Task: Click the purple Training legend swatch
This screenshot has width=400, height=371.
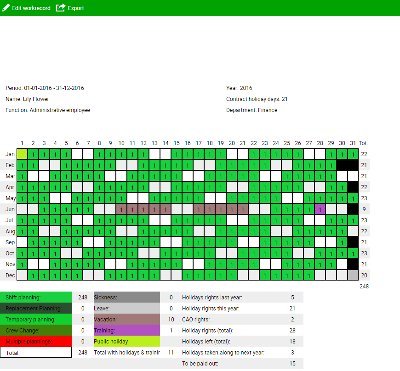Action: 127,331
